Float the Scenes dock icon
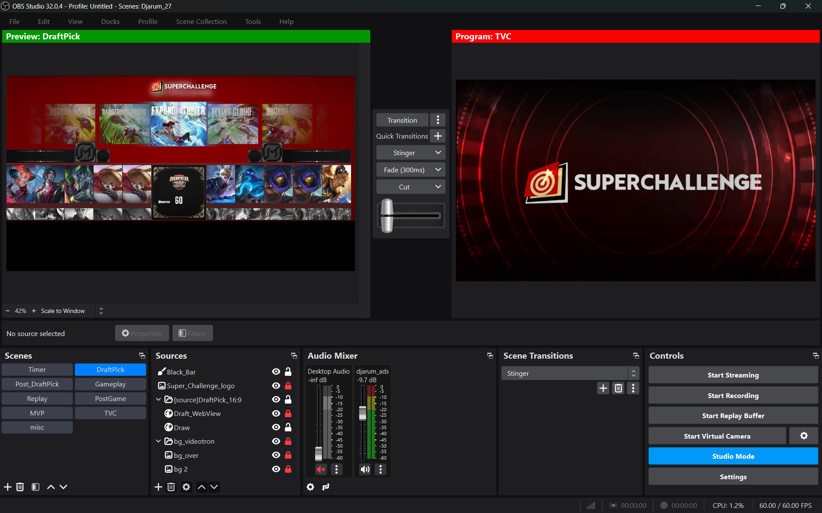The image size is (822, 513). 142,356
